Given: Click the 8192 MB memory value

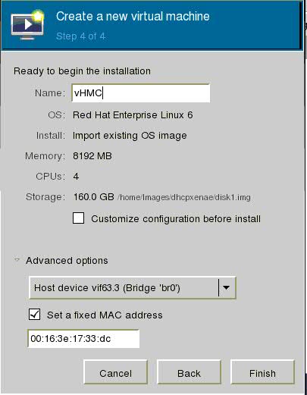Looking at the screenshot, I should point(92,156).
